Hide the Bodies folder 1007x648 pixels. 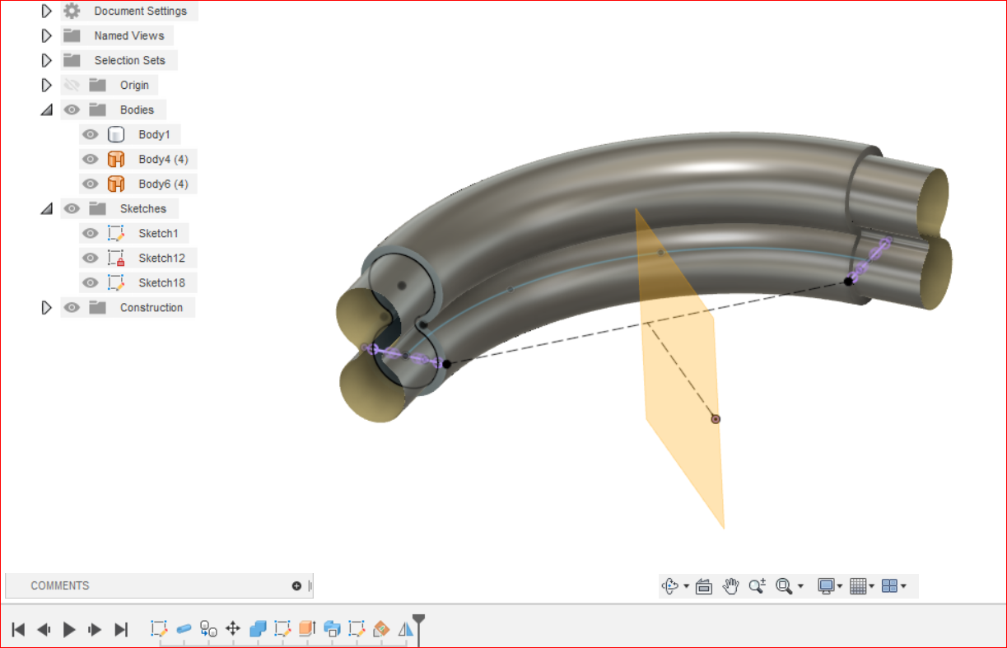point(72,110)
